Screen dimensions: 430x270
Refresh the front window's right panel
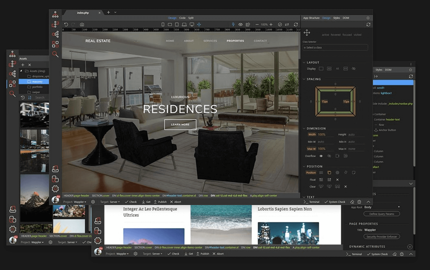tap(368, 24)
